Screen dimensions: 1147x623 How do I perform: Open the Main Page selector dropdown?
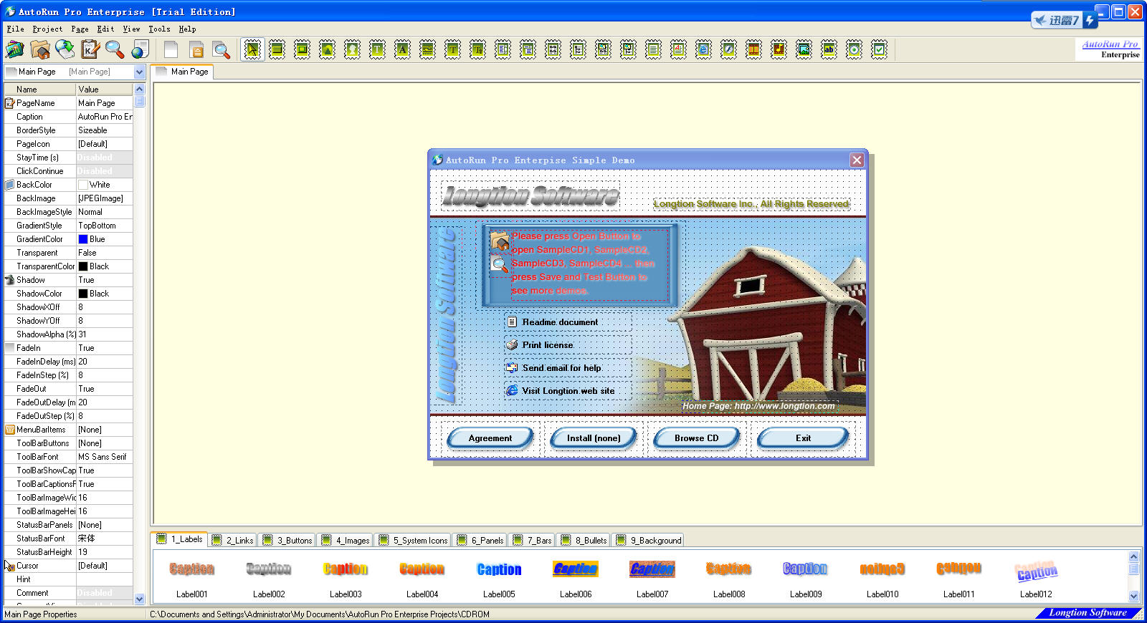(139, 72)
